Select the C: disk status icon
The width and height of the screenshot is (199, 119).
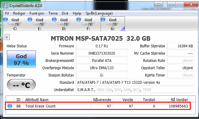(x=5, y=20)
